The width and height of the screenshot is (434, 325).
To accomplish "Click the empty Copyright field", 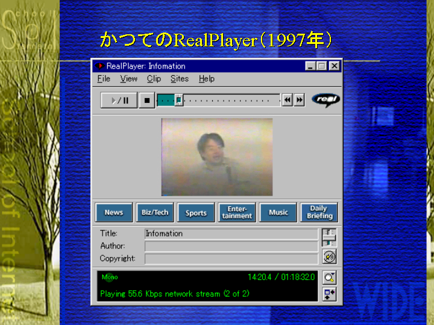I will tap(231, 259).
